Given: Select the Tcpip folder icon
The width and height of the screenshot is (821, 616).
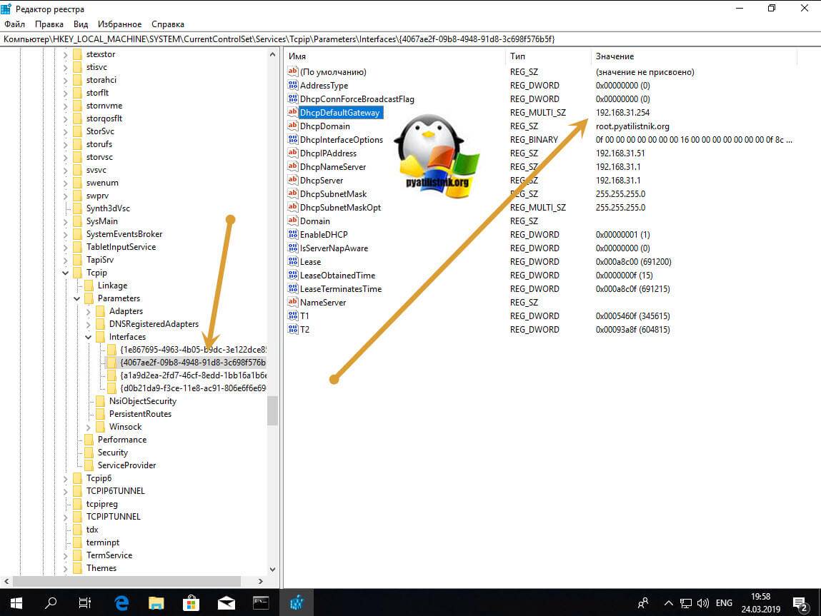Looking at the screenshot, I should (x=77, y=273).
